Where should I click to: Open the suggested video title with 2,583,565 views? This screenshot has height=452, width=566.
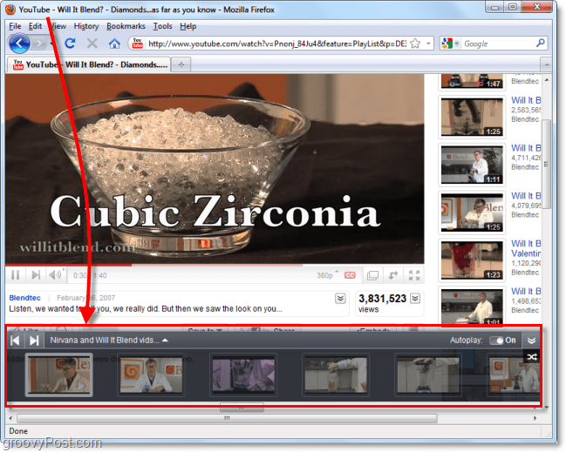pos(526,100)
